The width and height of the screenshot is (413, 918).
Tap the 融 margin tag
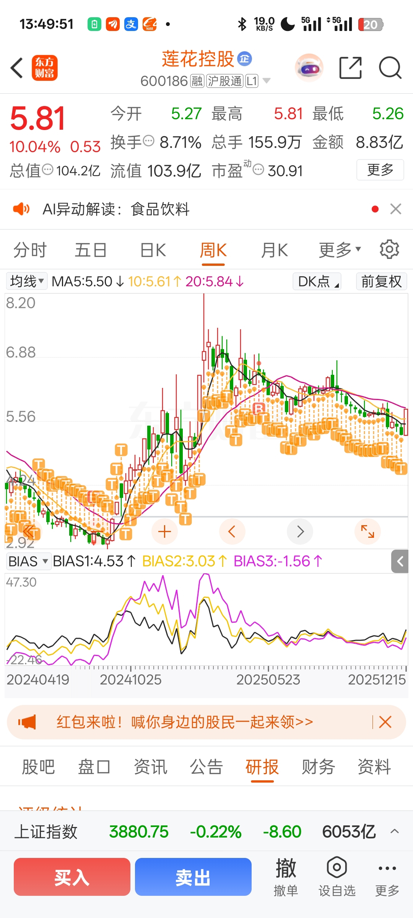coord(197,81)
